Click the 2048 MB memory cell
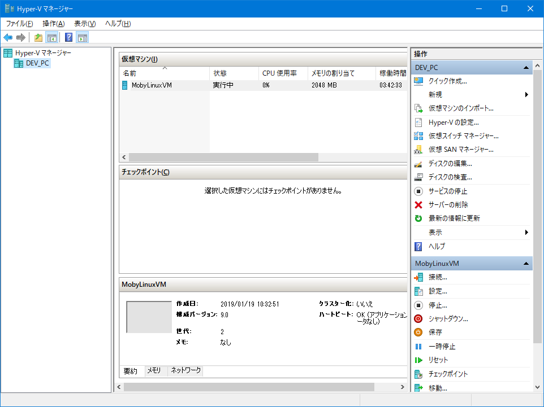The image size is (544, 407). (x=324, y=85)
